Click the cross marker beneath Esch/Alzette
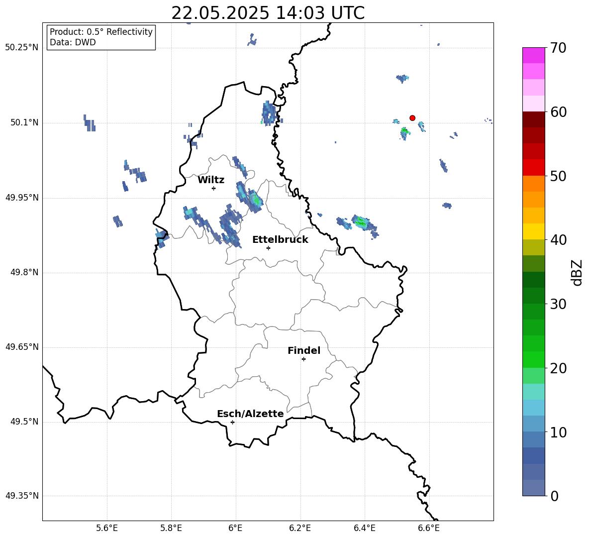Screen dimensions: 589x538 (x=232, y=422)
